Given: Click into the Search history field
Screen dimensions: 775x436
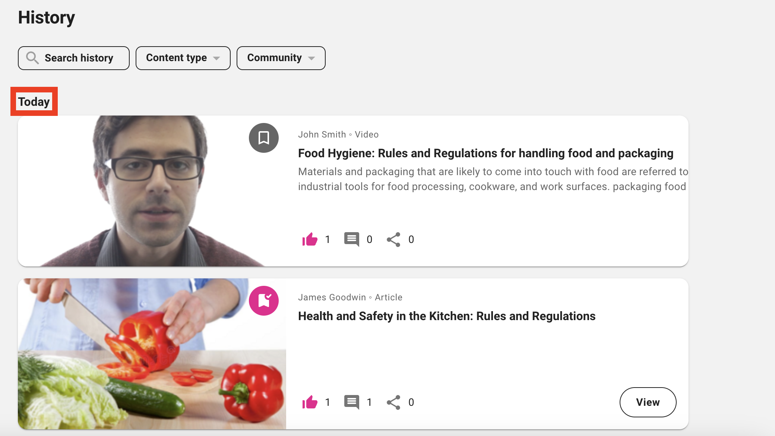Looking at the screenshot, I should coord(79,58).
